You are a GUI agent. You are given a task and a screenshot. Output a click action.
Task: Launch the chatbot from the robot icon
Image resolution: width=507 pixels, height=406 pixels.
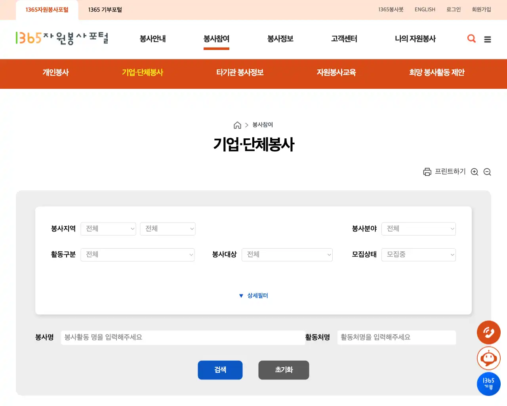pos(488,358)
